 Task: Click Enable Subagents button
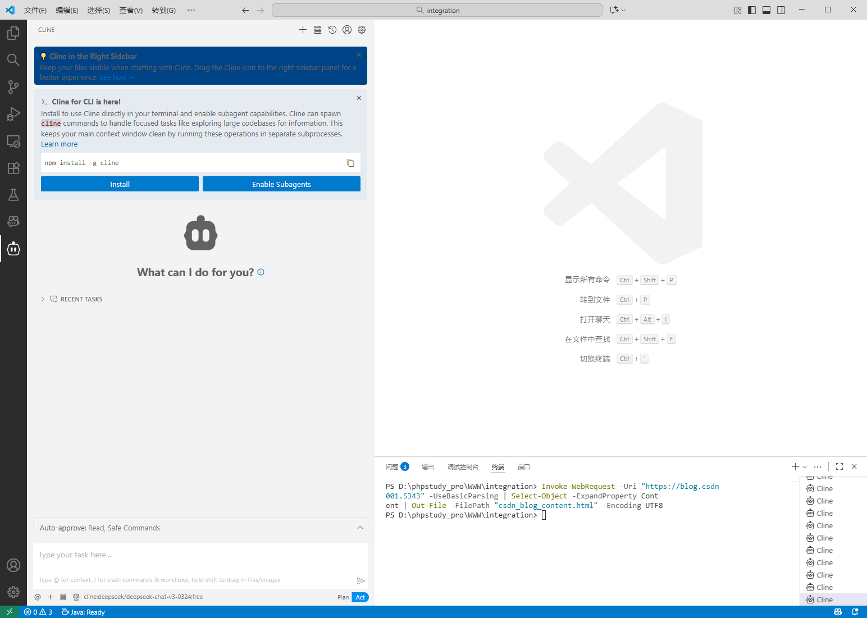click(x=281, y=184)
